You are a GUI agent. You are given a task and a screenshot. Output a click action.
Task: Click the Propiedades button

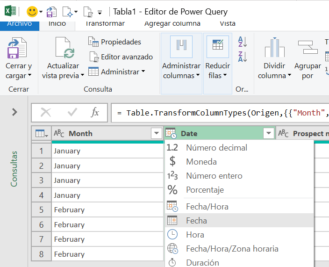coord(114,42)
